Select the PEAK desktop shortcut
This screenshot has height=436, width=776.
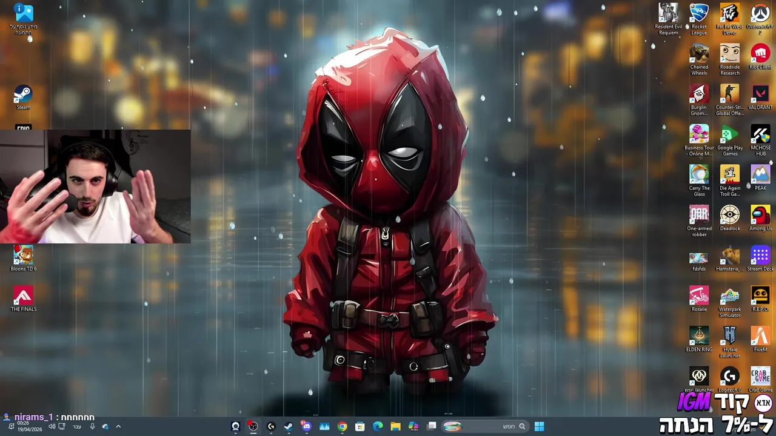coord(760,177)
